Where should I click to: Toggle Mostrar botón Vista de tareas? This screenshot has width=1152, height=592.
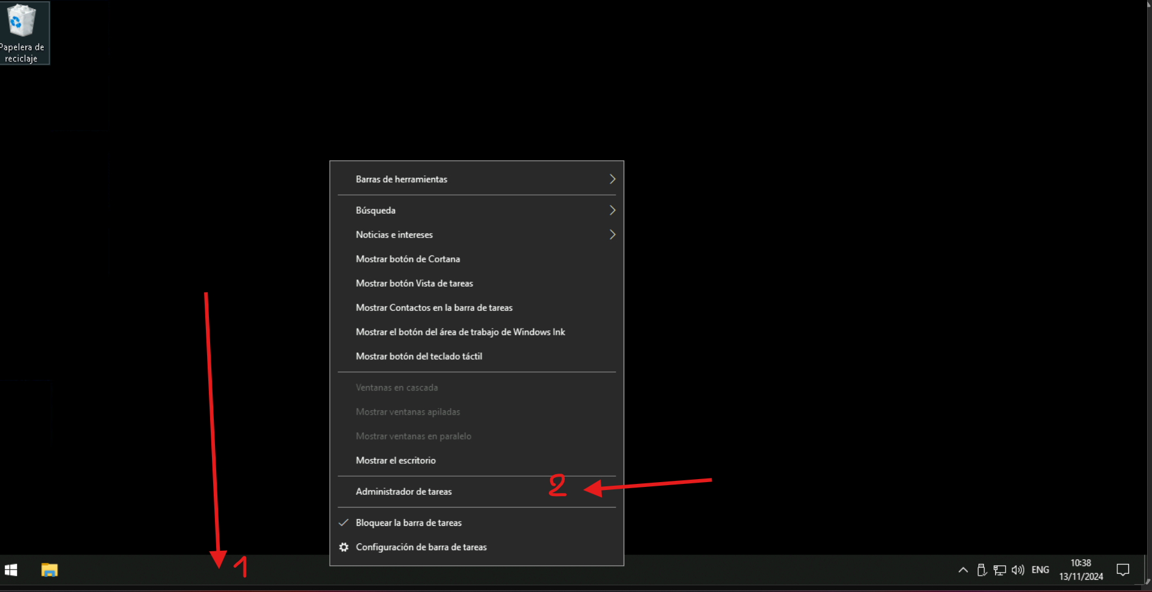[x=414, y=284]
